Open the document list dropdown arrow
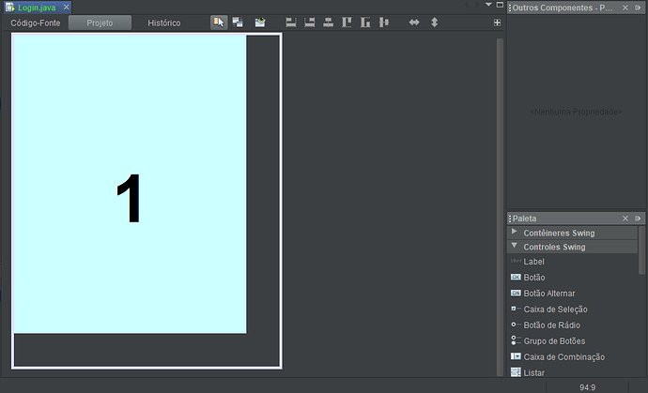Screen dimensions: 648x393 click(488, 5)
